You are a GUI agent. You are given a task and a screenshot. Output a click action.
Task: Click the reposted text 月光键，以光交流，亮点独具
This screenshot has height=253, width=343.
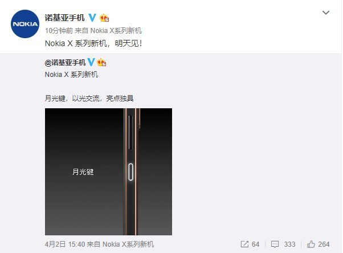click(89, 98)
